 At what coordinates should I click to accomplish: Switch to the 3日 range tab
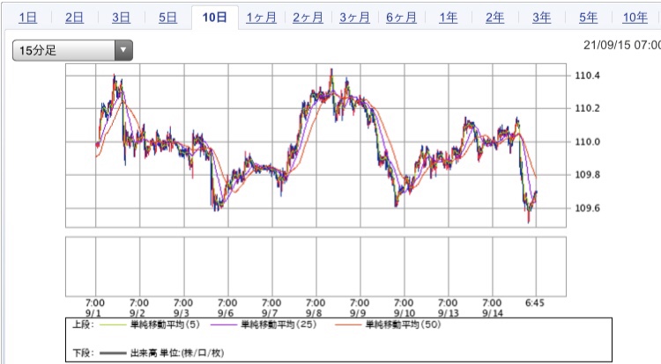[x=121, y=18]
